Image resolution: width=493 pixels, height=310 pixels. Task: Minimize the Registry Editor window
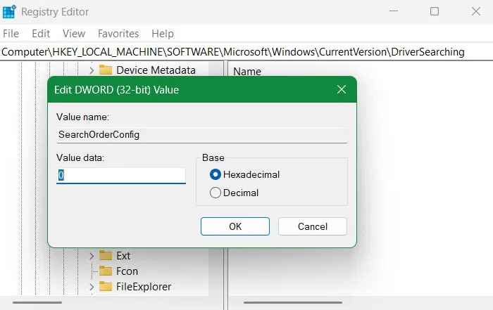point(394,11)
